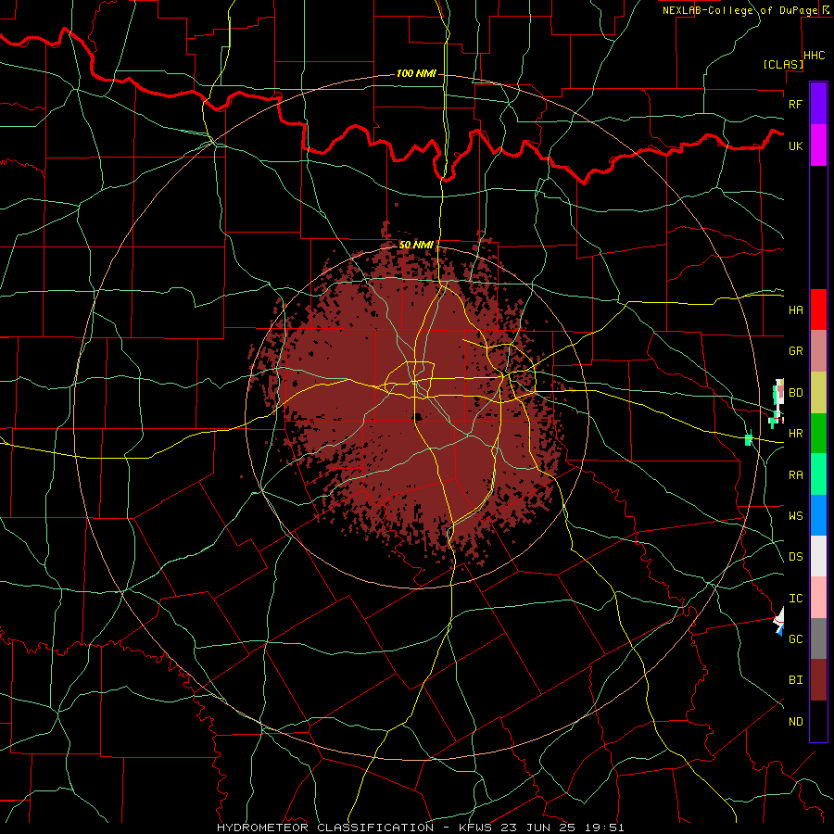Click the "GC" legend label

pyautogui.click(x=795, y=639)
